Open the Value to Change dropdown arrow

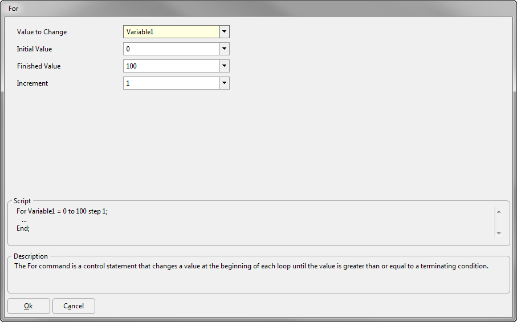point(224,32)
